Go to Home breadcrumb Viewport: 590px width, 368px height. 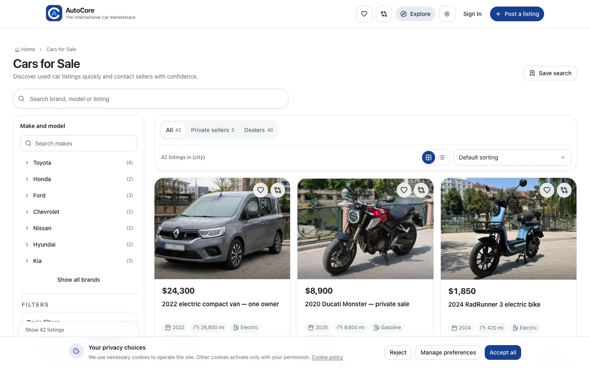(25, 49)
